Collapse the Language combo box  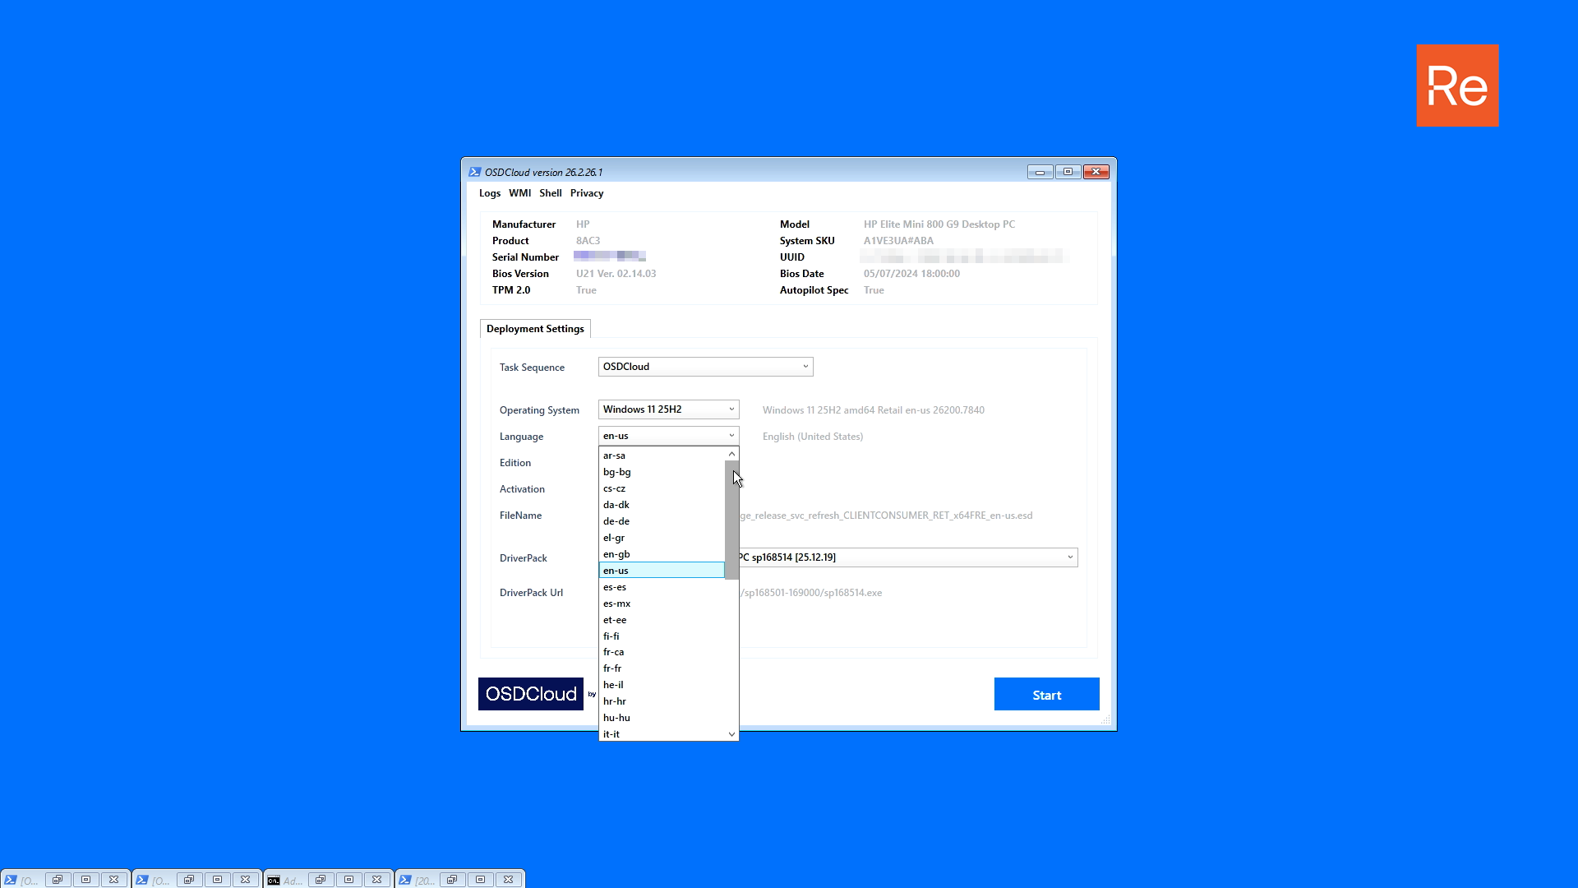[731, 436]
